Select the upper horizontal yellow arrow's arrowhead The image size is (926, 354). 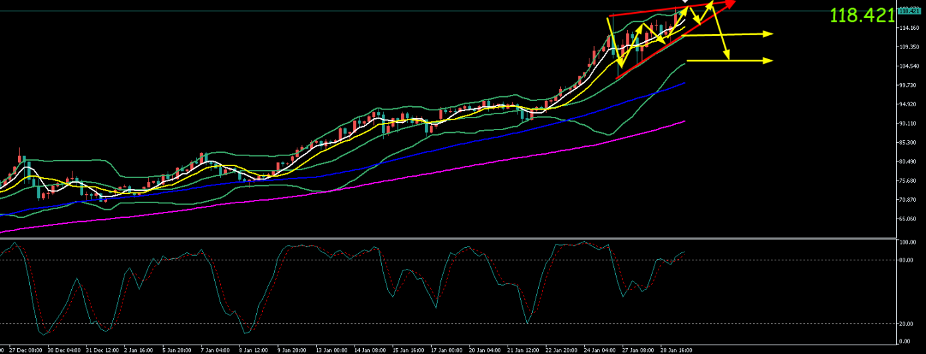769,34
